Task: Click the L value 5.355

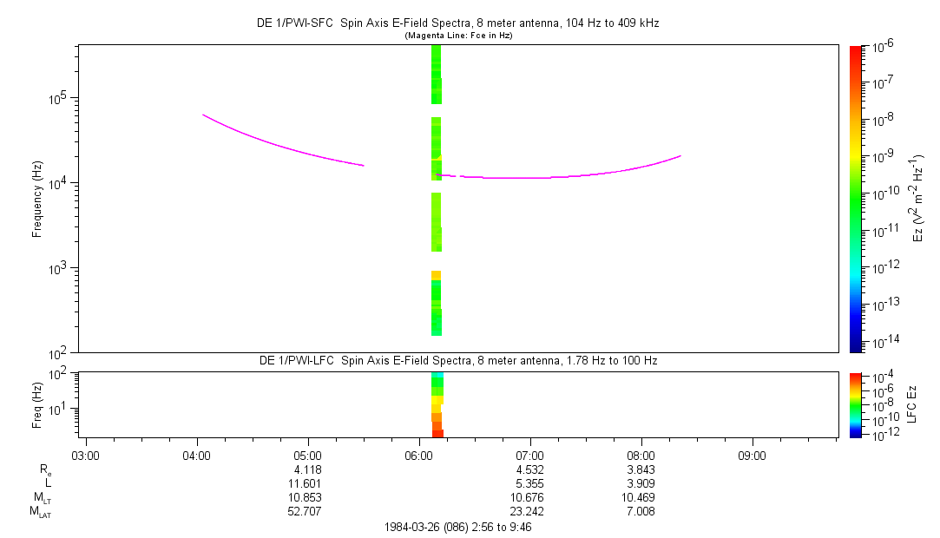Action: pyautogui.click(x=529, y=482)
